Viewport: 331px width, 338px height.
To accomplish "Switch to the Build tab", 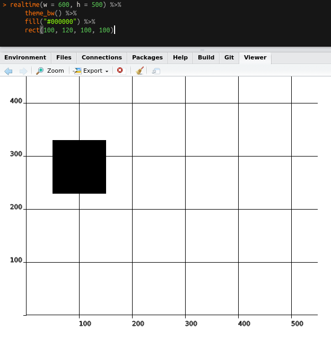I will click(x=206, y=57).
